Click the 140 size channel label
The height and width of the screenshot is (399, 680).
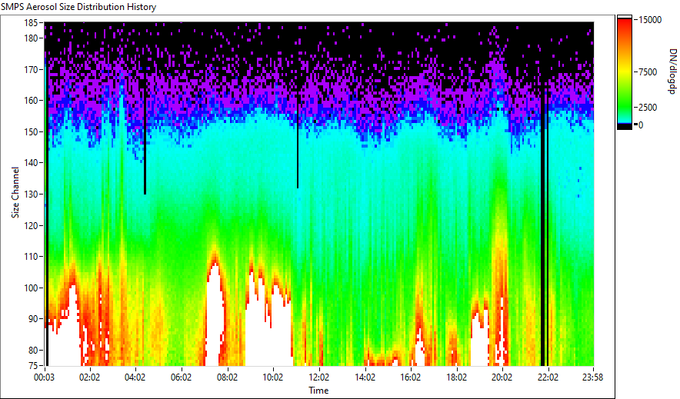(31, 163)
